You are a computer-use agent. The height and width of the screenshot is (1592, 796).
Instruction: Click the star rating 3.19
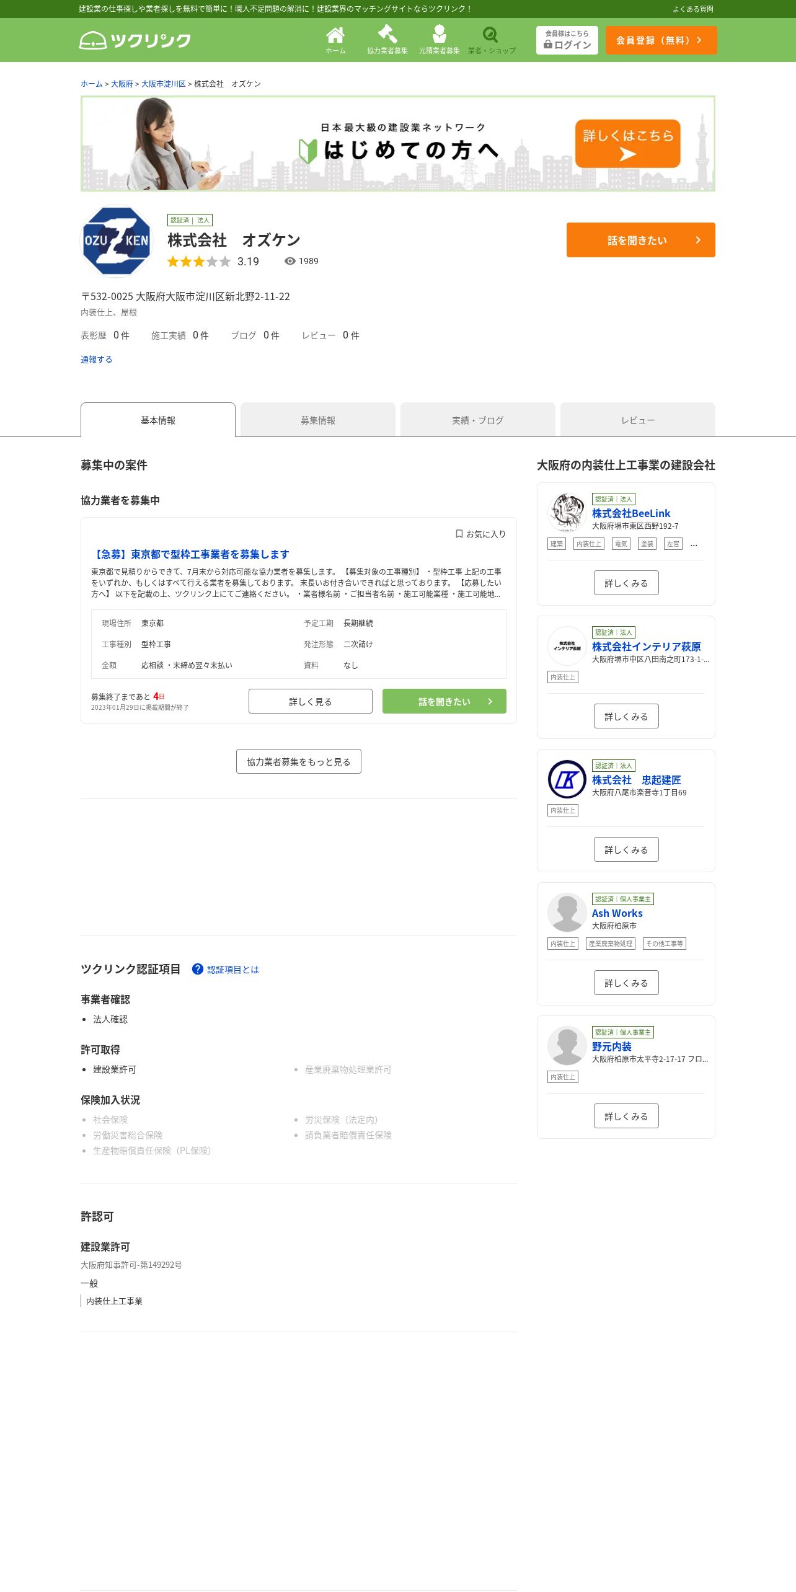[x=213, y=262]
